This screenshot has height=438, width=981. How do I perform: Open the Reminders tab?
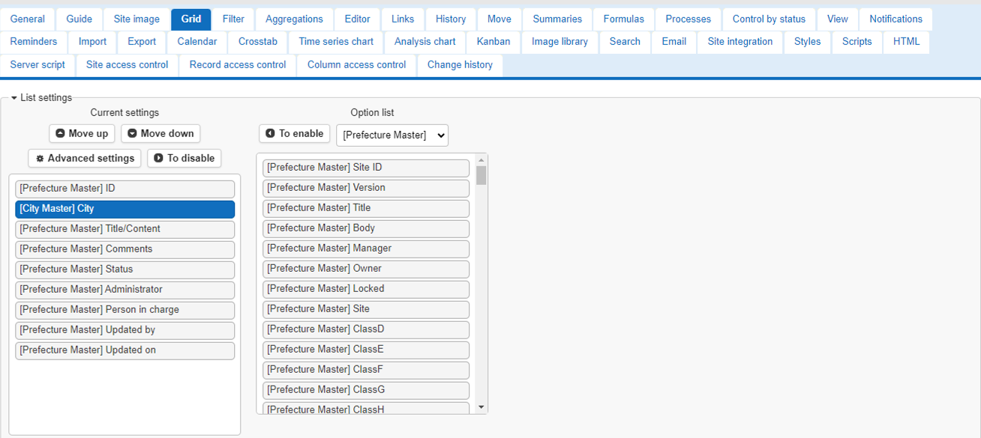pos(34,42)
